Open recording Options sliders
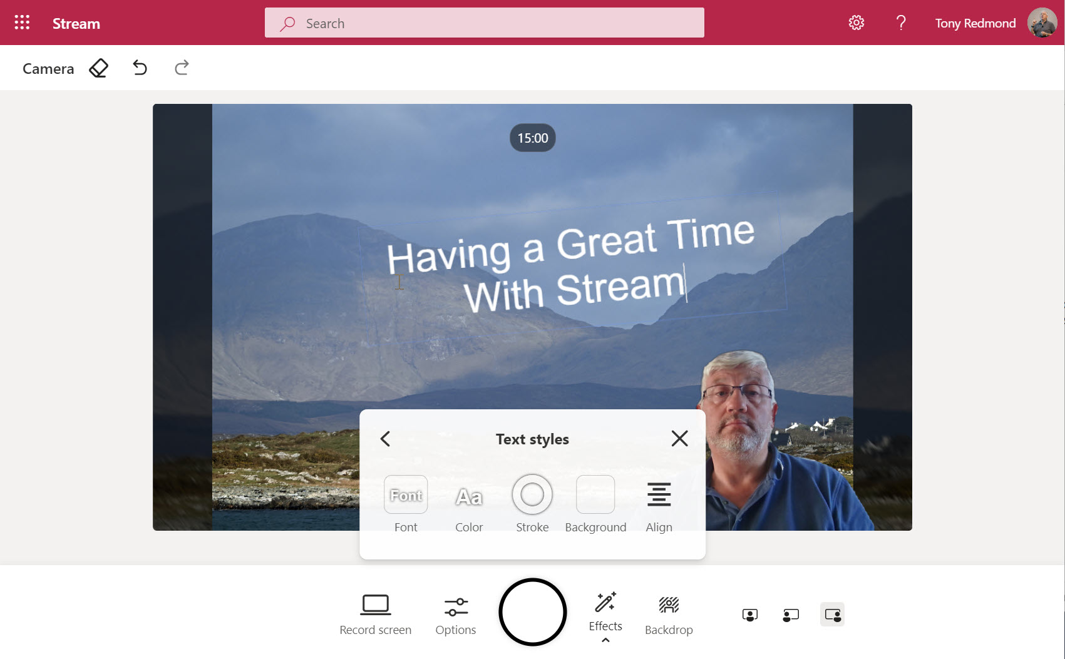Screen dimensions: 1065x659 point(456,614)
